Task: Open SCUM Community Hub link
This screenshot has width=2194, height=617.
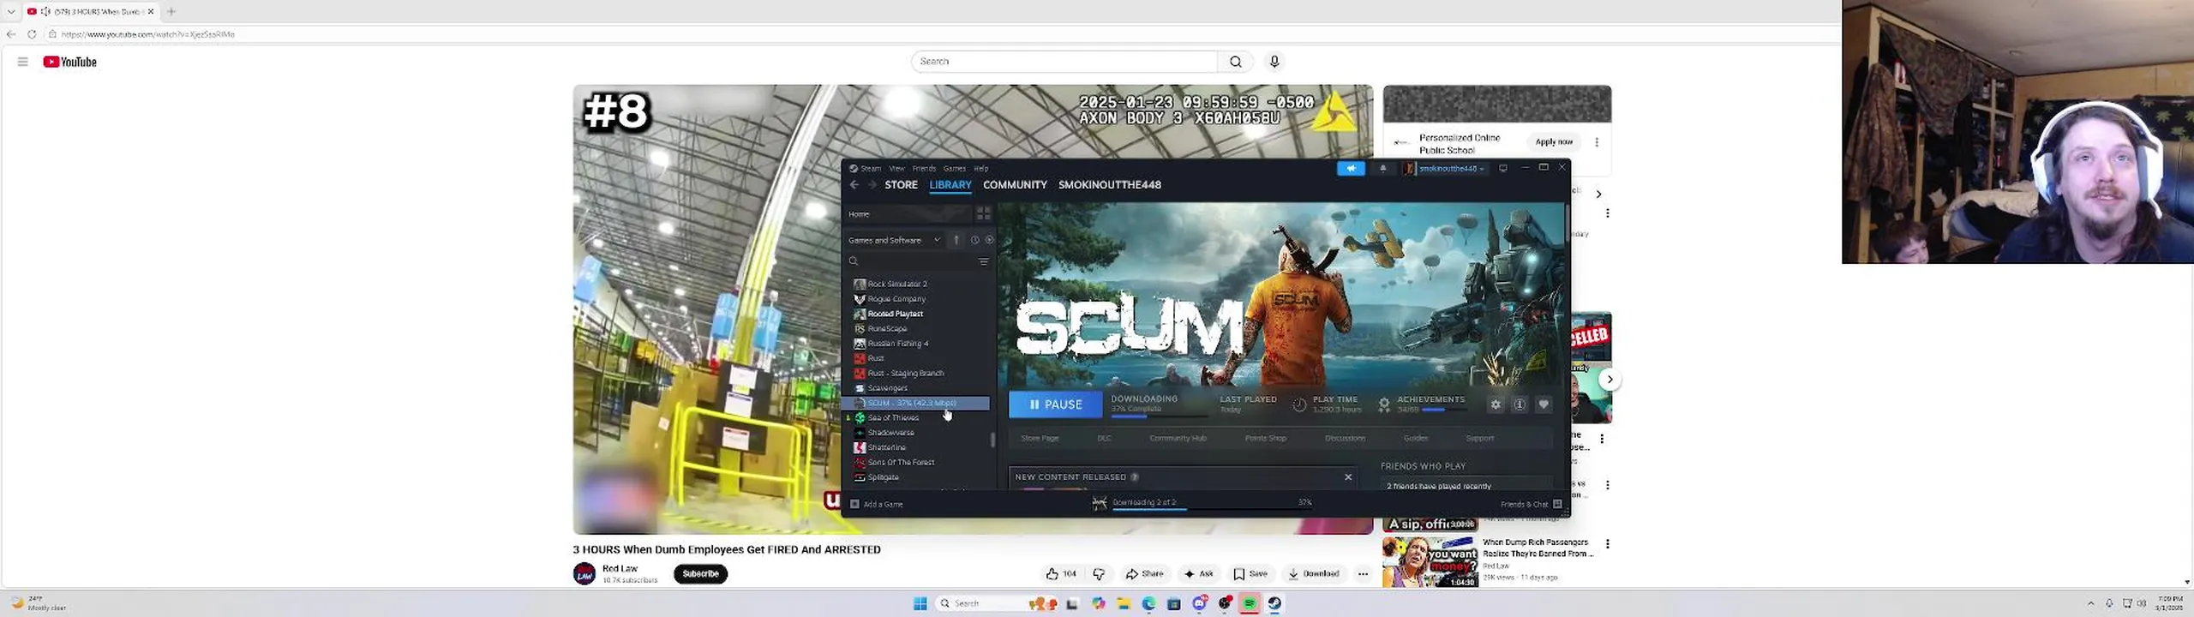Action: click(1178, 438)
